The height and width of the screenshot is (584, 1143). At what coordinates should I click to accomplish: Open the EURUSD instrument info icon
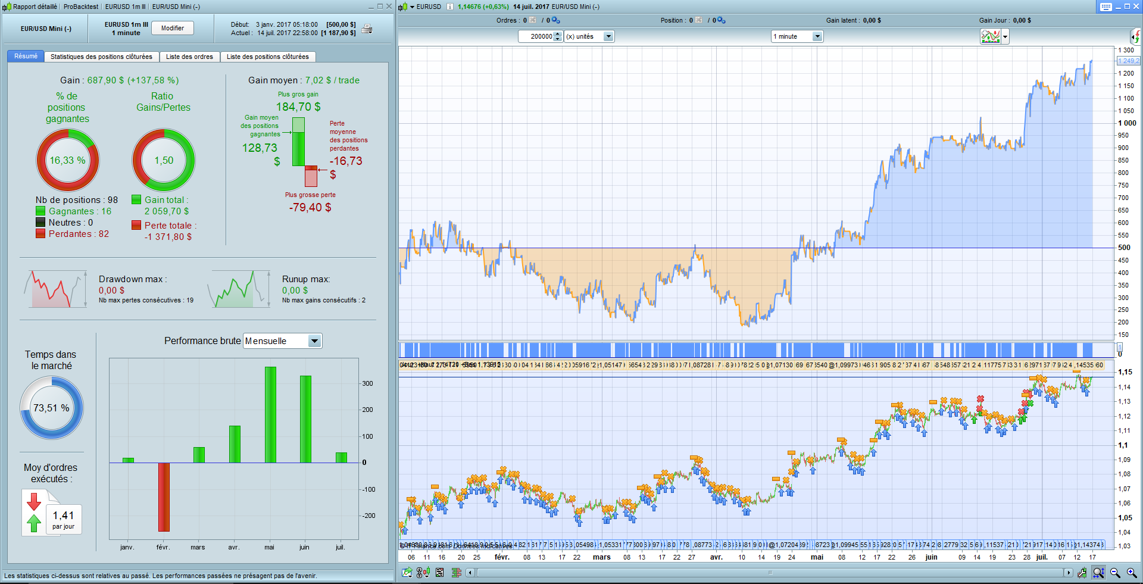tap(450, 7)
